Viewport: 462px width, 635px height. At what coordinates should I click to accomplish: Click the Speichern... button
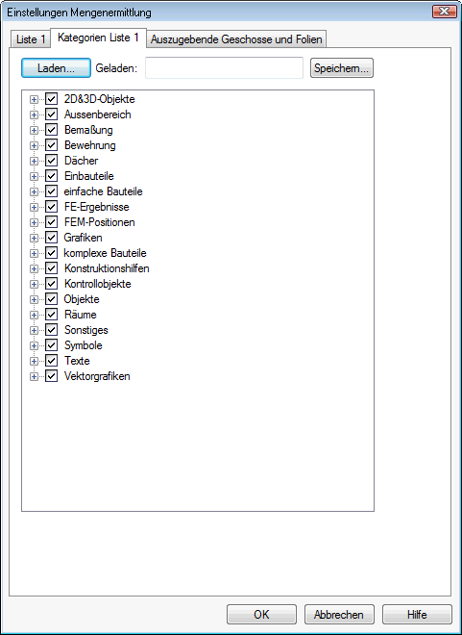(342, 68)
